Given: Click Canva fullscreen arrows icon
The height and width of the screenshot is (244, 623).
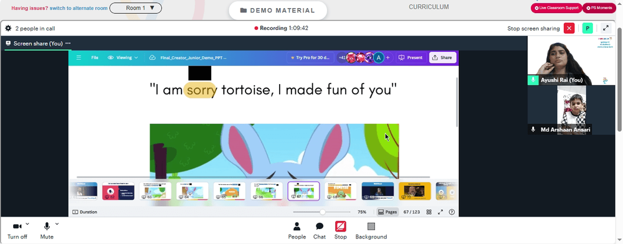Looking at the screenshot, I should pos(440,212).
